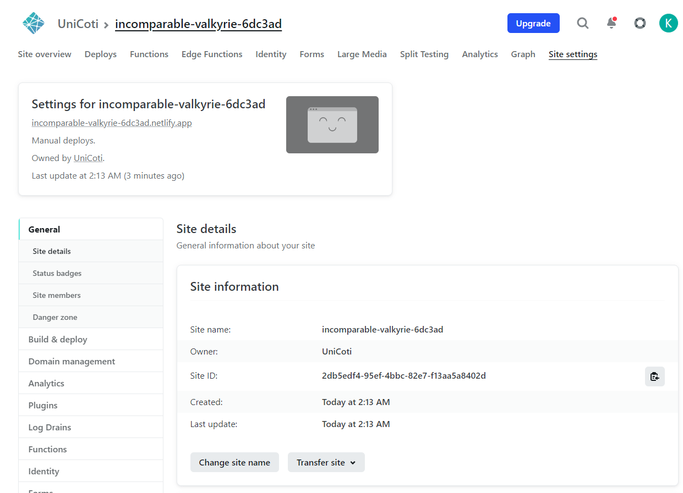Expand Domain management sidebar section
Screen dimensions: 683x493
91,361
